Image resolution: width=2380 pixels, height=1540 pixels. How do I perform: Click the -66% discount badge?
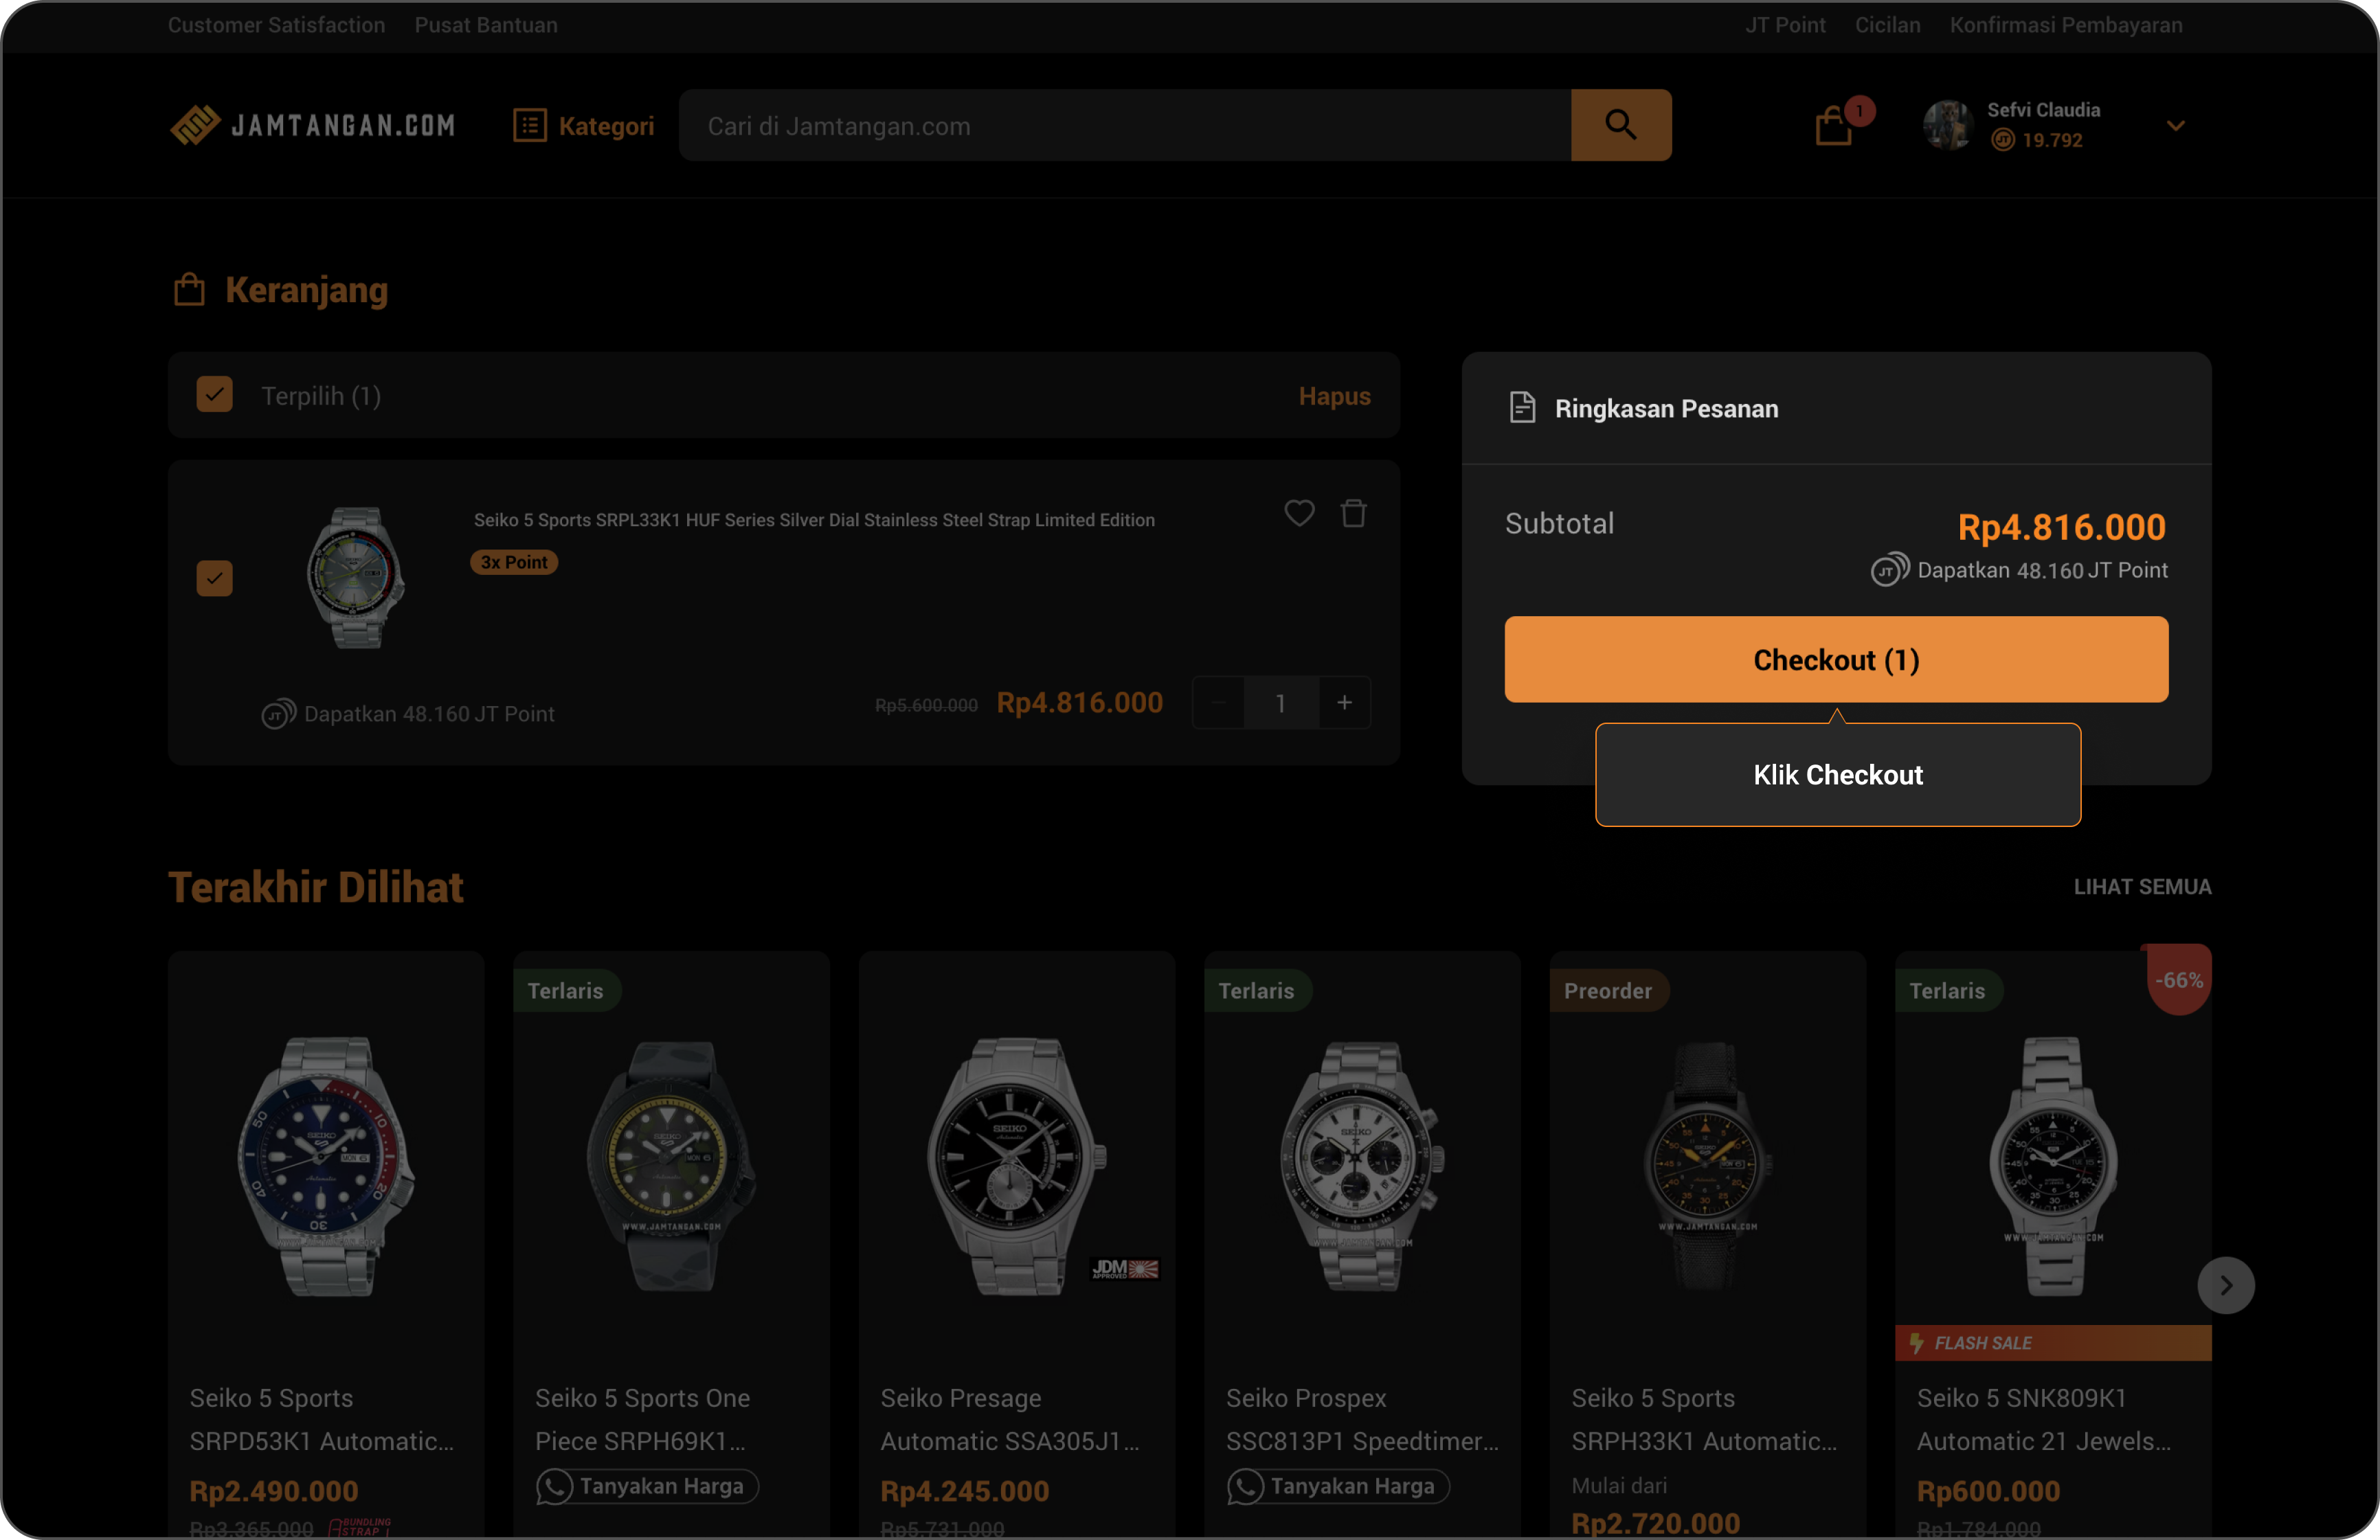coord(2179,980)
